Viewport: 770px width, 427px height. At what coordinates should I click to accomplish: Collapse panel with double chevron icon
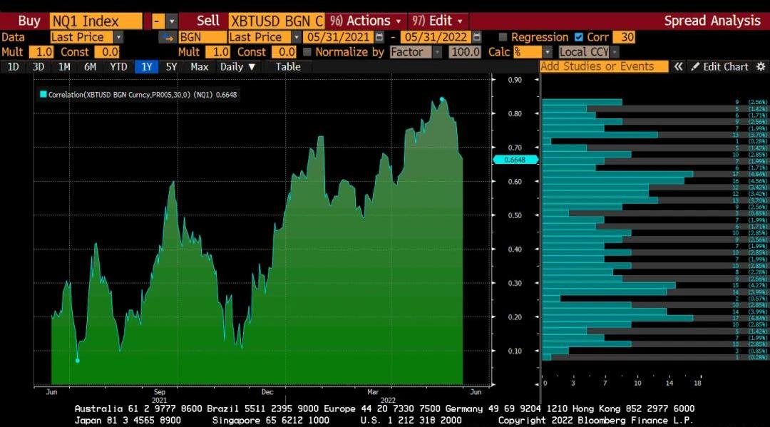(678, 66)
